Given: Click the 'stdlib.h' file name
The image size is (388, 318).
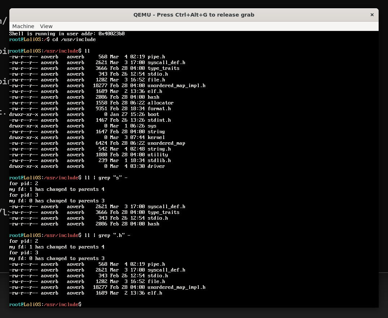Looking at the screenshot, I should point(159,160).
